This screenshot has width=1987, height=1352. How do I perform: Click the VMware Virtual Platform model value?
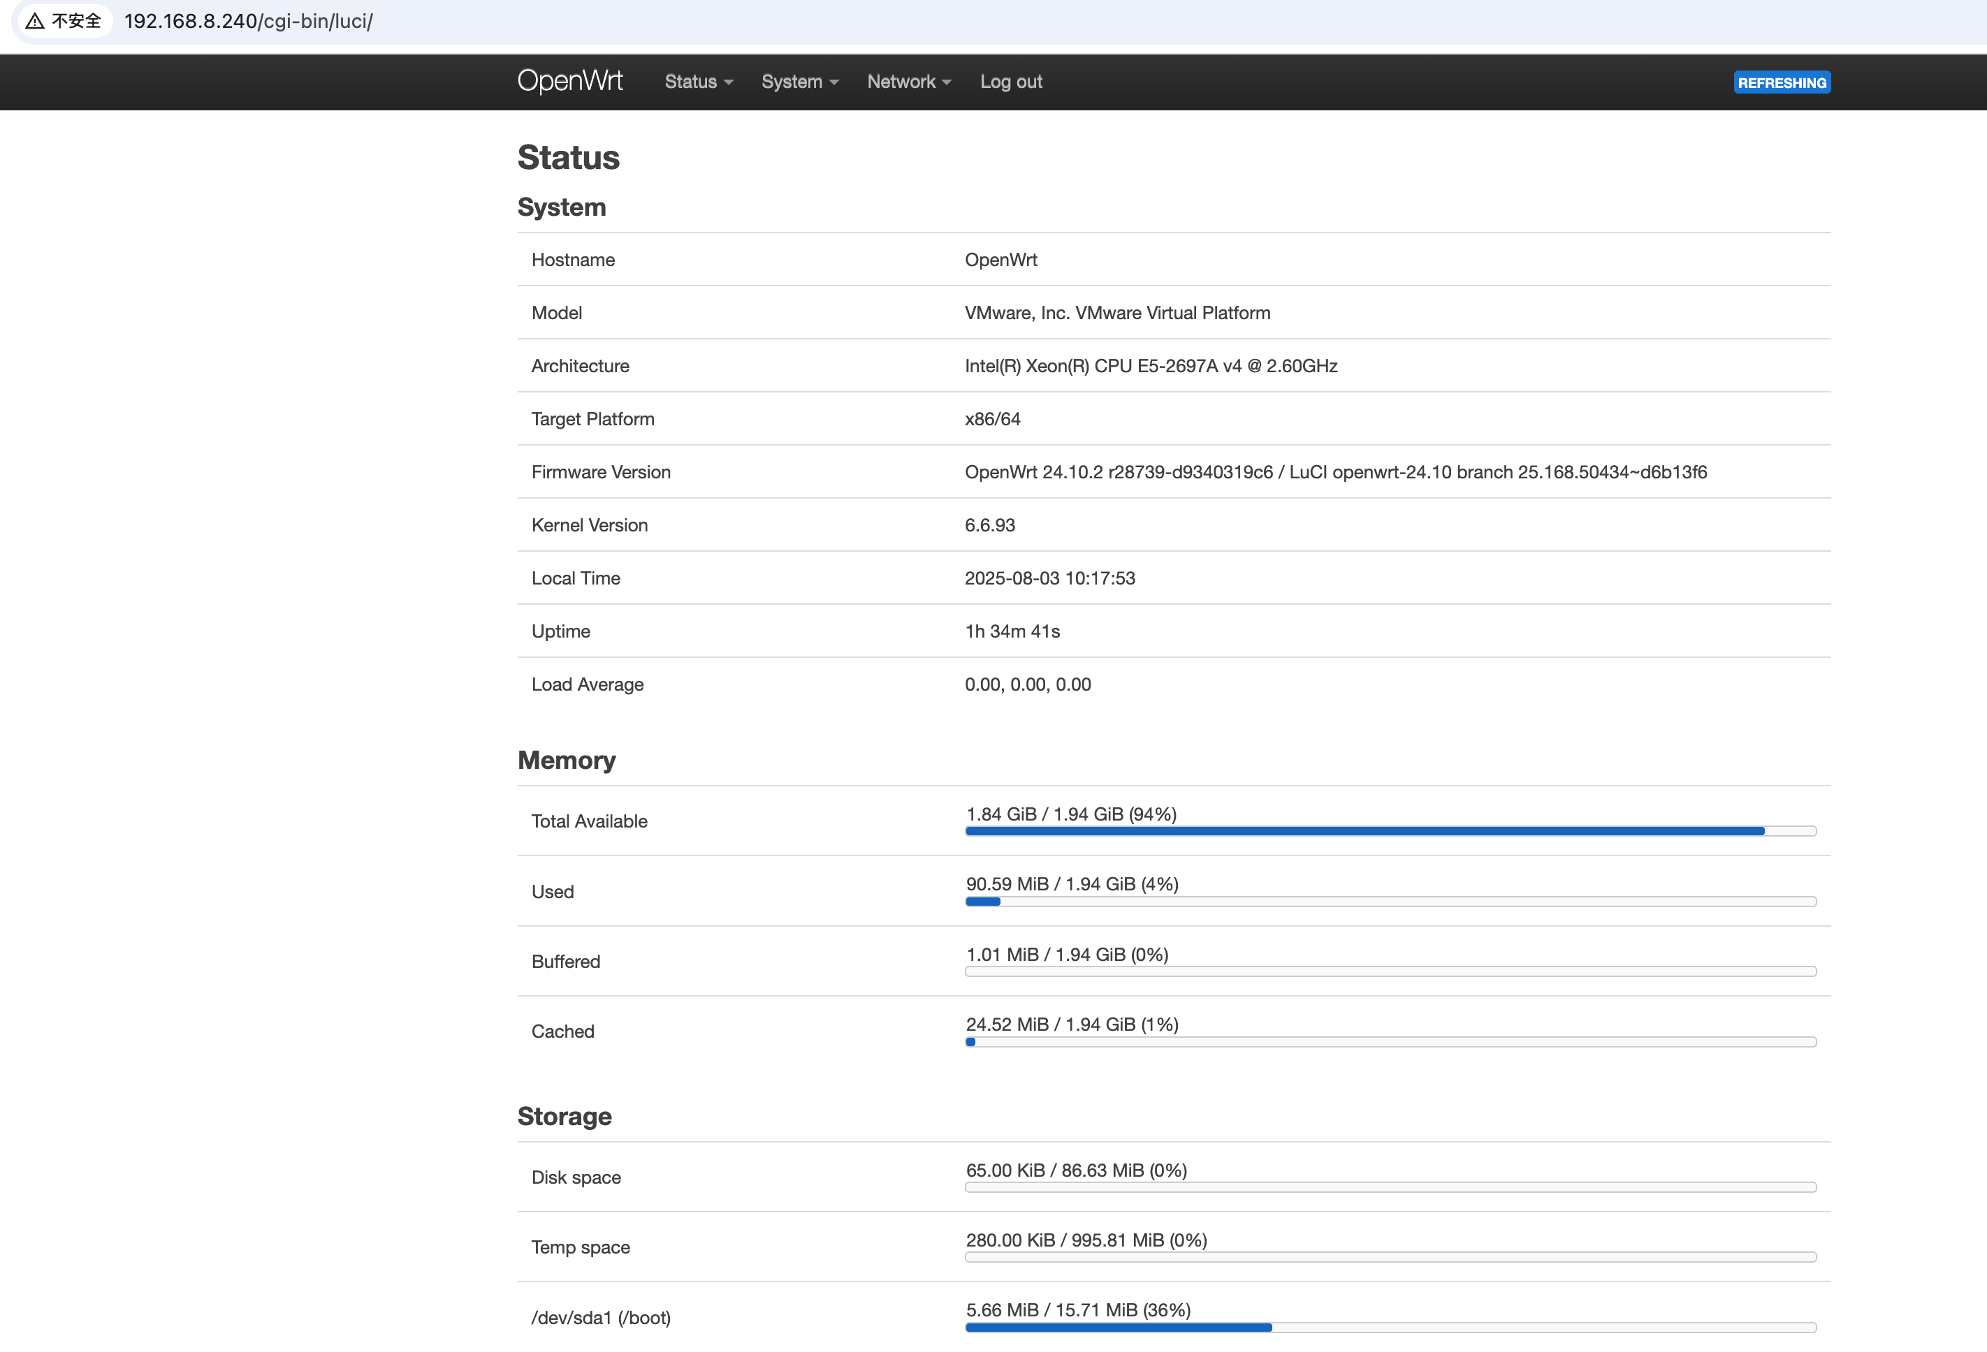click(x=1117, y=313)
